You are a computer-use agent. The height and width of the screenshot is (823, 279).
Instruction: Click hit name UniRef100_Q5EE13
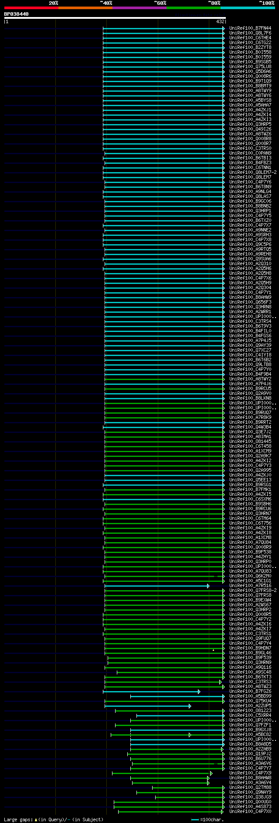[x=250, y=480]
